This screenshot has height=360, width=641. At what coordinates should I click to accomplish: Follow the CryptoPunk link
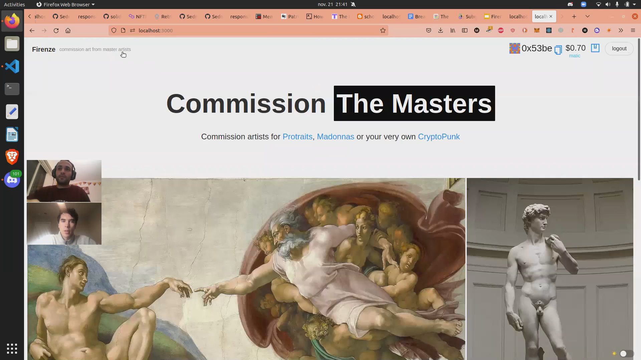pos(439,137)
